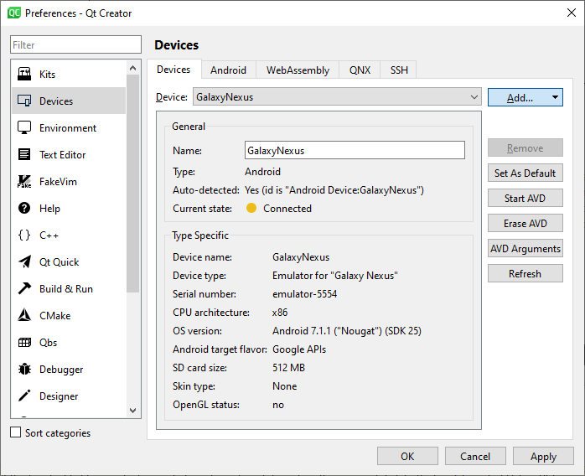Image resolution: width=585 pixels, height=476 pixels.
Task: Click the serial number emulator-5554 text
Action: 304,294
